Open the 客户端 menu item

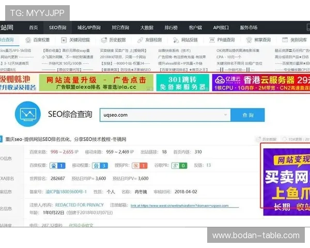click(x=195, y=27)
